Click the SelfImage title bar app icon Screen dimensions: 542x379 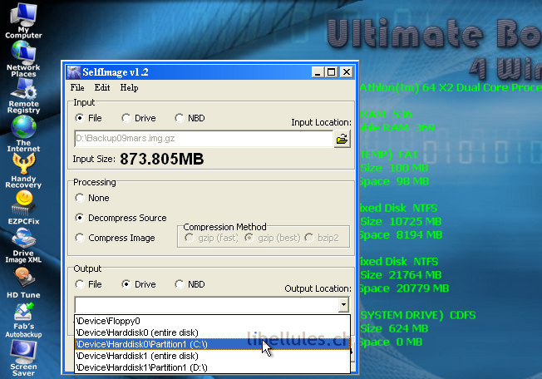[74, 71]
